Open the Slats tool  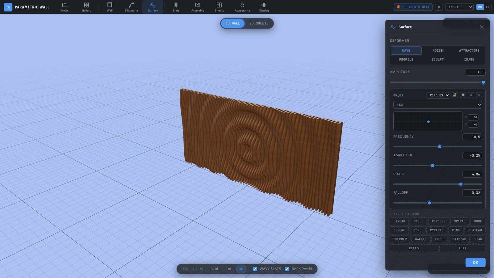coord(176,7)
